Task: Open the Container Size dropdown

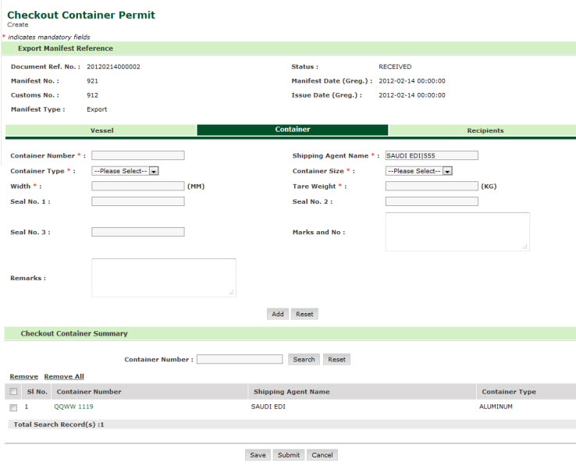Action: tap(419, 171)
